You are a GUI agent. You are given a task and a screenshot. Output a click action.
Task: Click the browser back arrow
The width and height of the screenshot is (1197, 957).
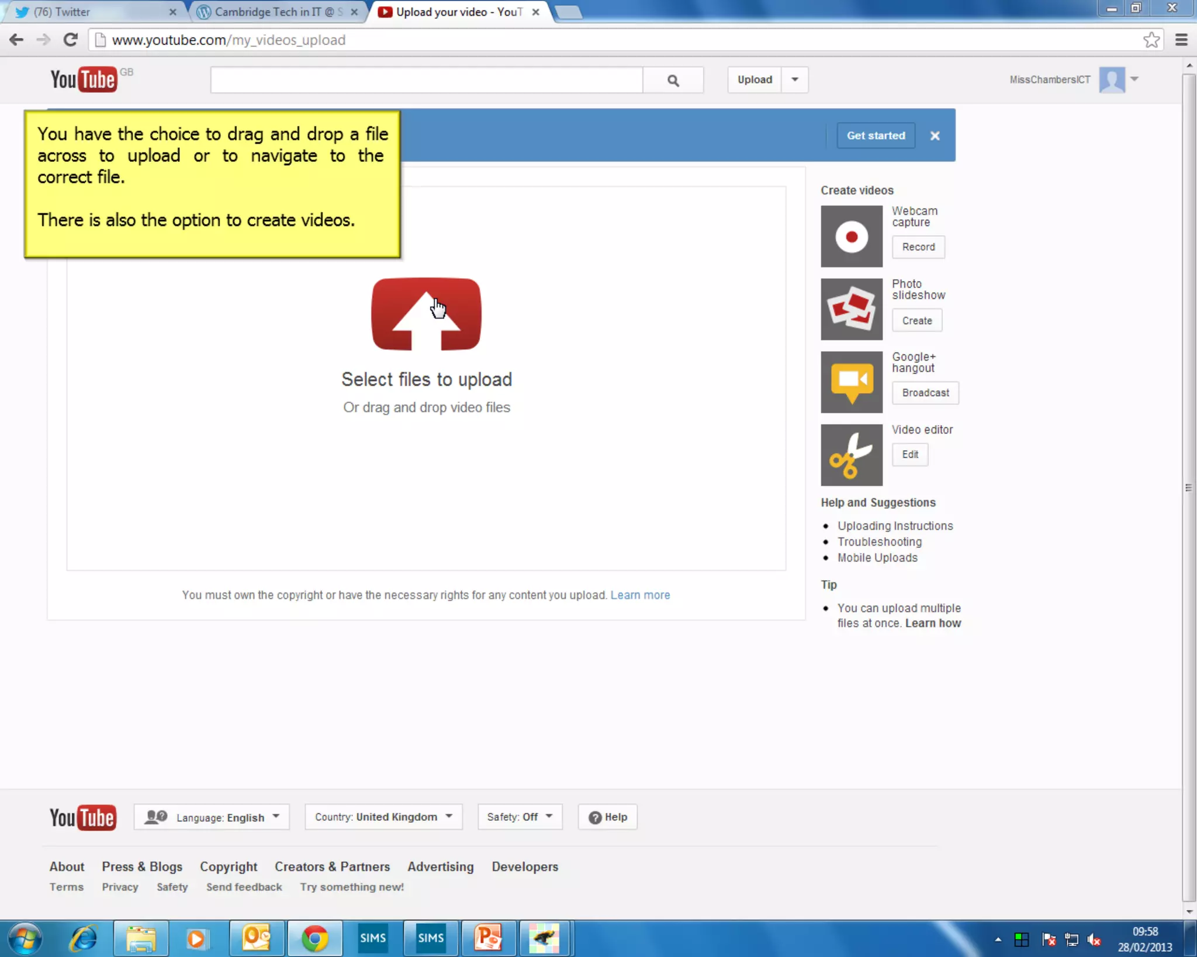pos(16,40)
